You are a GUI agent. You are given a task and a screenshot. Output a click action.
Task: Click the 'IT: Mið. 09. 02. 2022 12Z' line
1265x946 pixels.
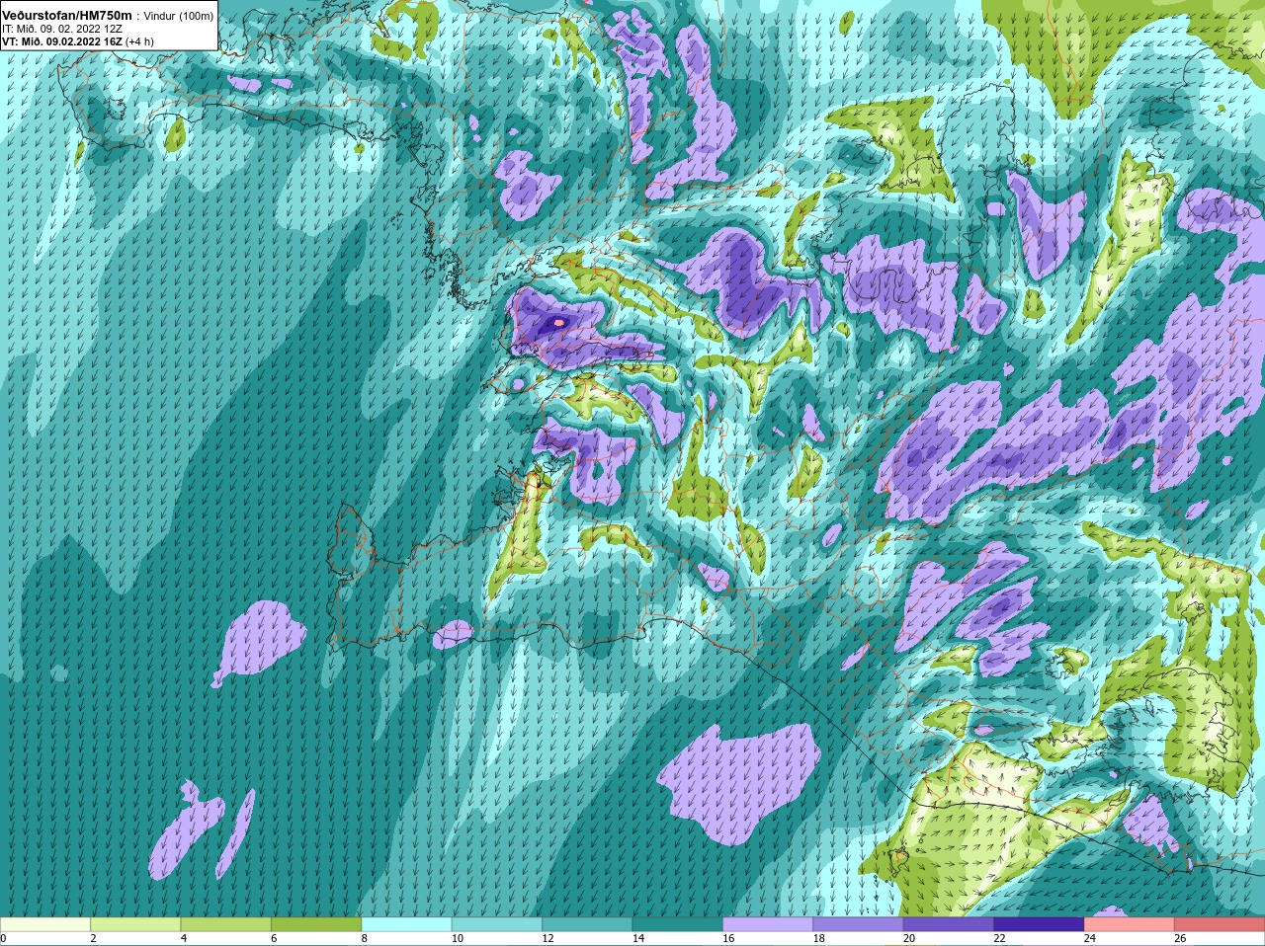pyautogui.click(x=62, y=29)
